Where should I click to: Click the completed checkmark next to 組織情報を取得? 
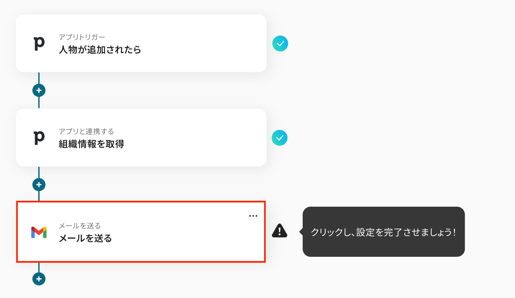point(280,138)
